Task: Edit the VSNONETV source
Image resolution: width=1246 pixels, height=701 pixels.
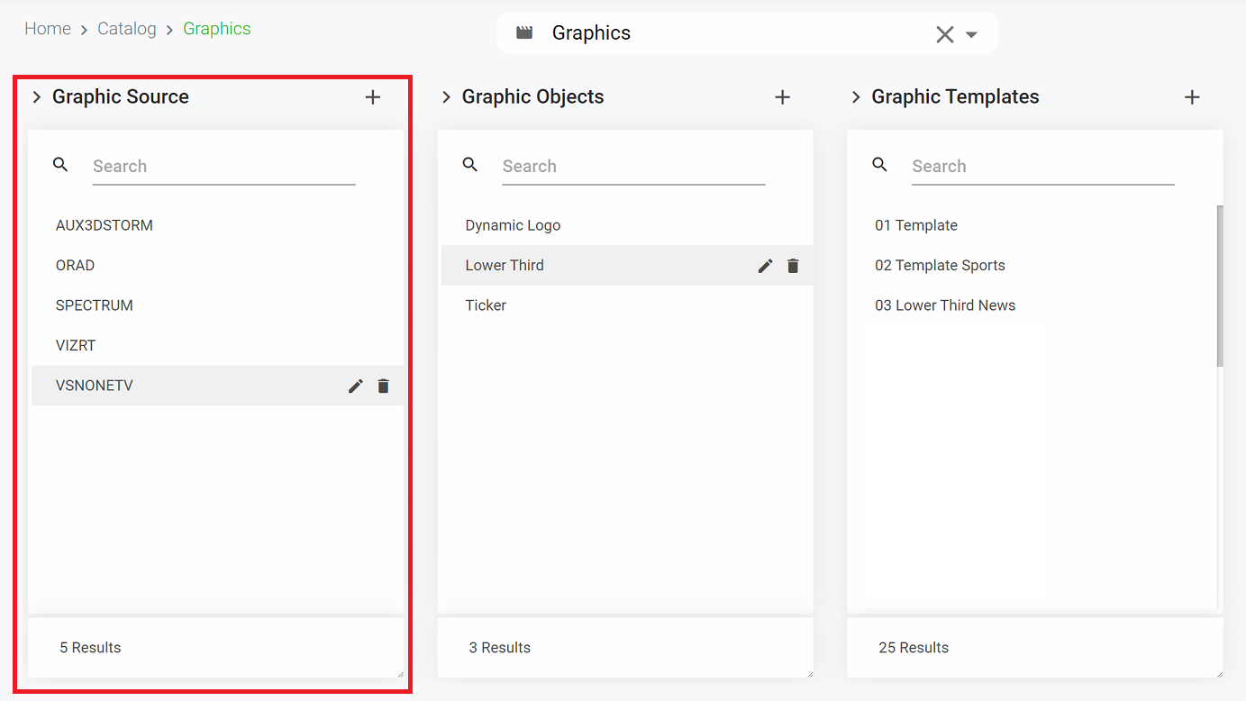Action: pyautogui.click(x=356, y=386)
